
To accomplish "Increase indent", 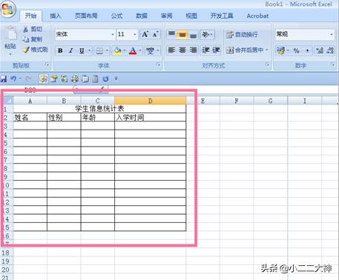I will click(x=216, y=50).
